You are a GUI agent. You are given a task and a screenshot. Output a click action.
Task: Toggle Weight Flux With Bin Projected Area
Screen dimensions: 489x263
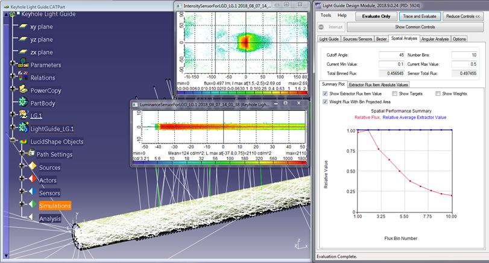click(325, 102)
